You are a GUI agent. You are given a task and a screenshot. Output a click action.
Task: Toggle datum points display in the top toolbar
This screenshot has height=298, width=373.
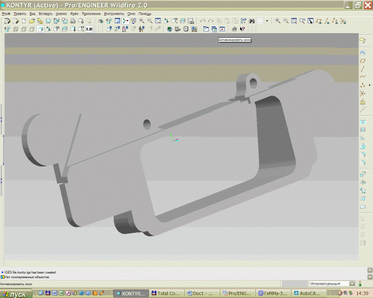[x=335, y=21]
